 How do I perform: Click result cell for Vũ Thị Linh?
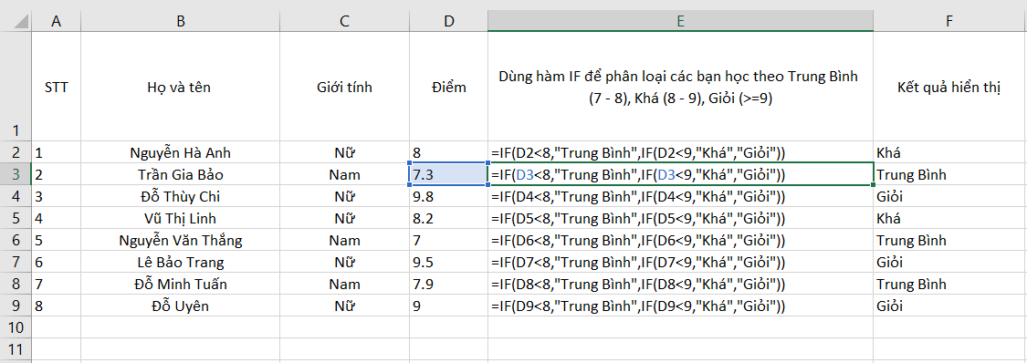pyautogui.click(x=949, y=219)
